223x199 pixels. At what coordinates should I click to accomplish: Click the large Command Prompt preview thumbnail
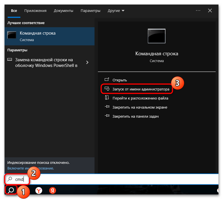pyautogui.click(x=156, y=36)
